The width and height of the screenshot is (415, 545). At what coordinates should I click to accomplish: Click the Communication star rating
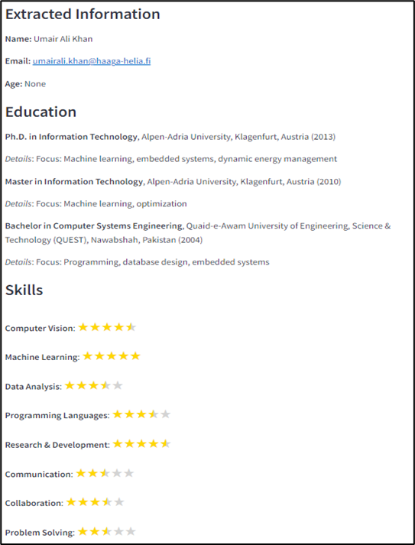tap(105, 474)
